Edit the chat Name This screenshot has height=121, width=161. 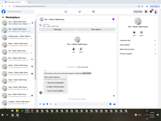[x=81, y=49]
